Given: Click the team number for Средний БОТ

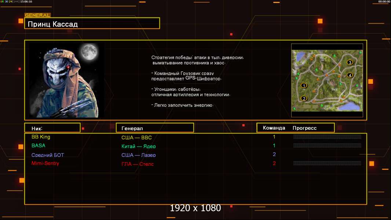Looking at the screenshot, I should tap(274, 154).
